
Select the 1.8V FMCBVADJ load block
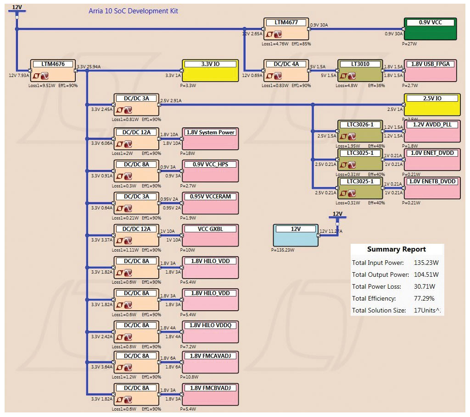coord(210,395)
